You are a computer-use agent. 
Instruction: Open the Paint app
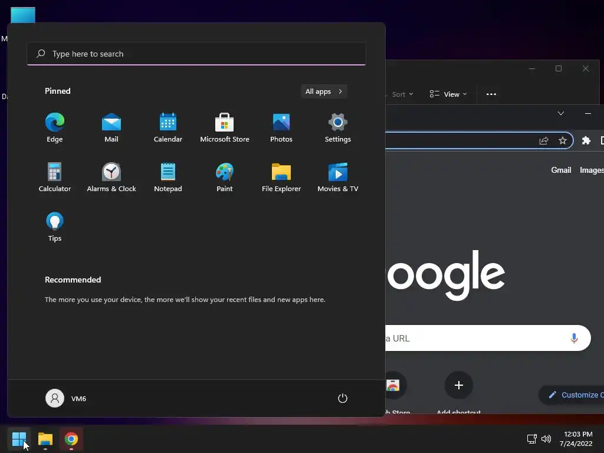point(225,177)
